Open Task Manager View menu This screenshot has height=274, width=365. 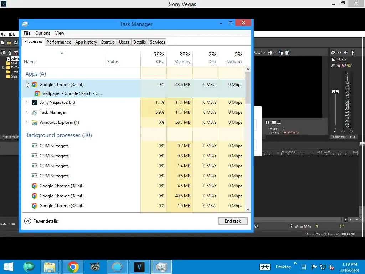(x=60, y=33)
